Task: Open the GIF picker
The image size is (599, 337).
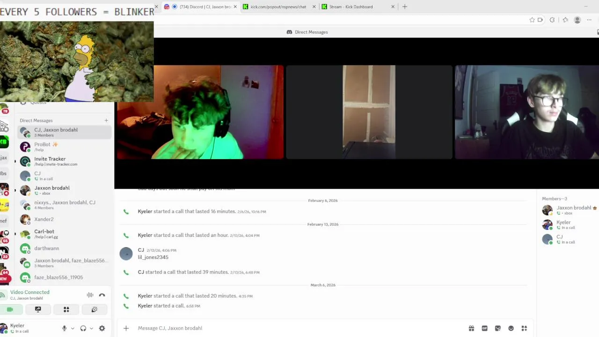Action: pyautogui.click(x=484, y=328)
